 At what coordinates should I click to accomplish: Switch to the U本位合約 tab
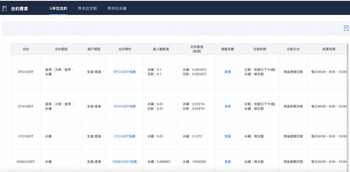58,8
